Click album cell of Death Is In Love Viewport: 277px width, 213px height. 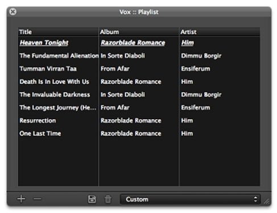point(131,82)
